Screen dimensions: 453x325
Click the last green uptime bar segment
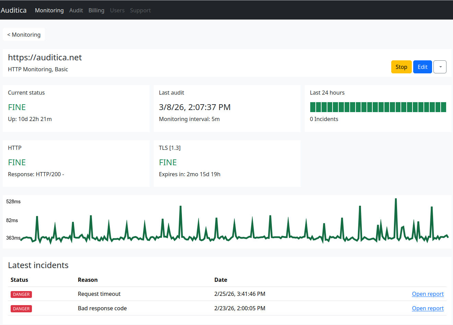point(443,107)
